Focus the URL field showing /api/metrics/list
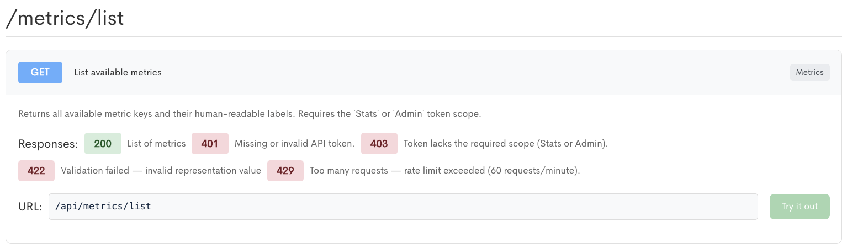 pos(403,207)
